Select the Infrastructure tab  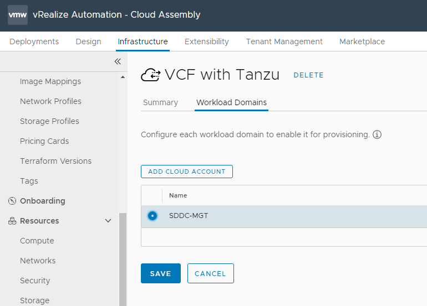pyautogui.click(x=143, y=42)
